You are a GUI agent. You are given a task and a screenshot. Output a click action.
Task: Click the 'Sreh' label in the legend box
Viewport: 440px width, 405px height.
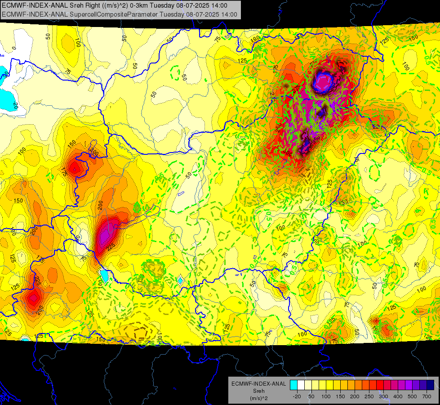(x=259, y=391)
